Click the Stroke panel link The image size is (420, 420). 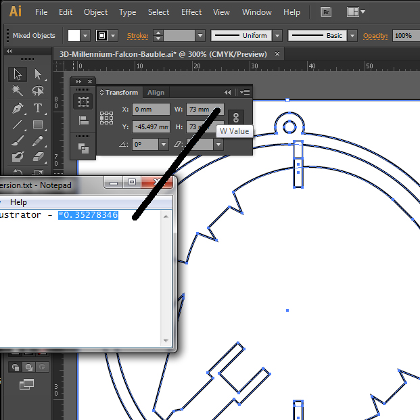click(x=138, y=36)
